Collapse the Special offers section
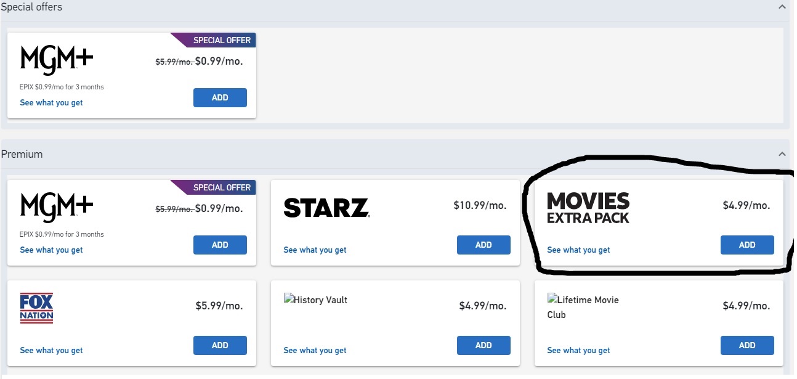The width and height of the screenshot is (797, 379). pos(782,7)
